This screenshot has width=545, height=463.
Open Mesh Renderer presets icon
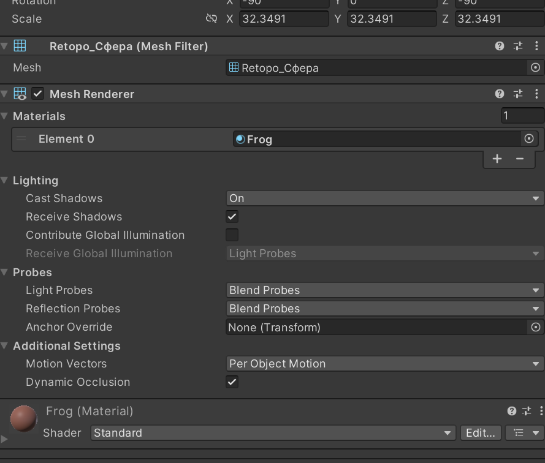[x=518, y=94]
